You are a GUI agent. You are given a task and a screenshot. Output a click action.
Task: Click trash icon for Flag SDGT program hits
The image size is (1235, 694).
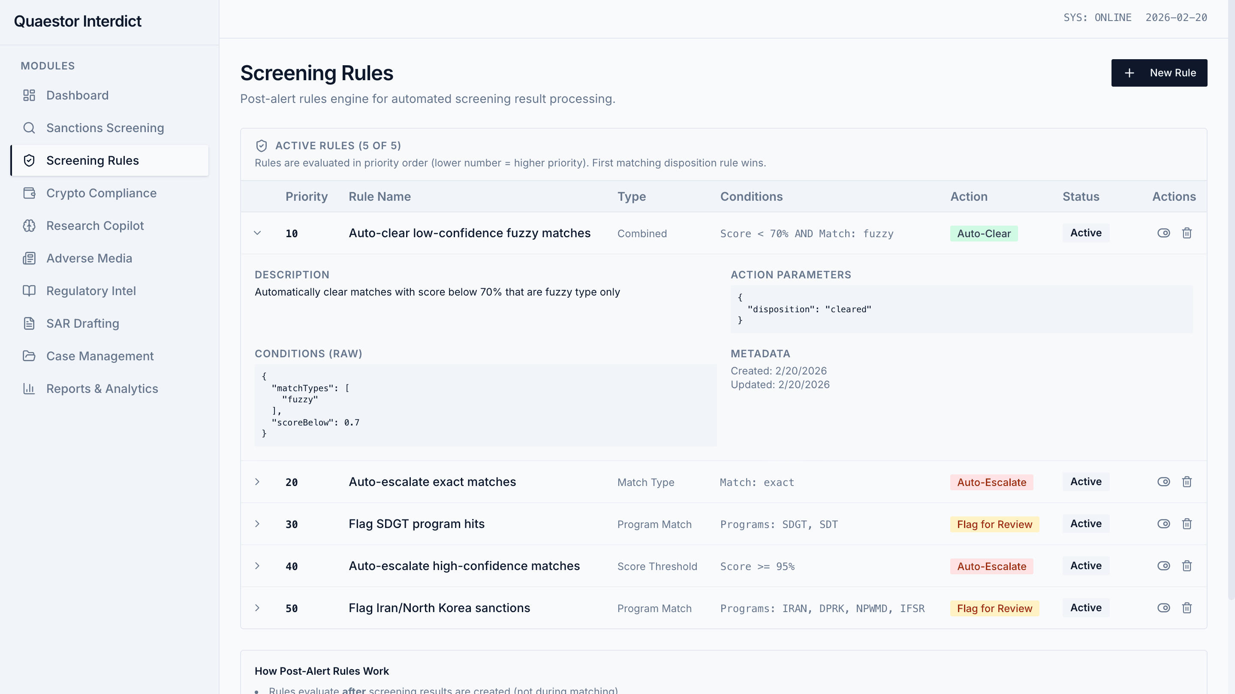pos(1187,524)
